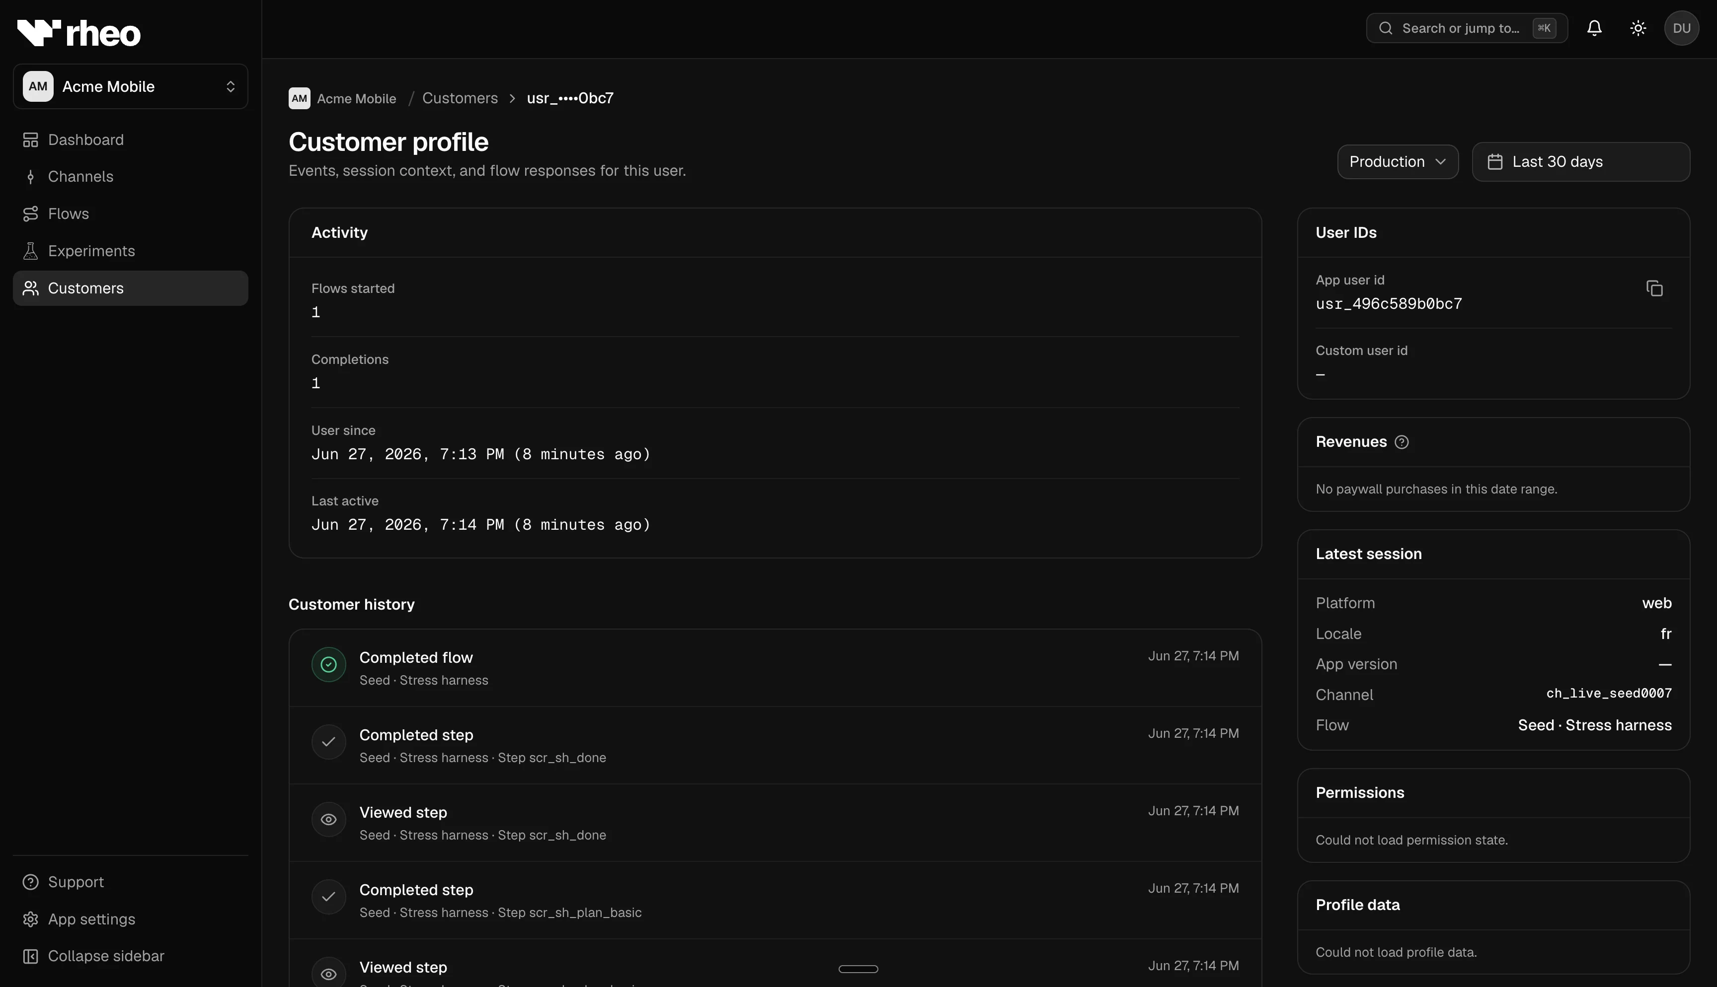Click the Revenues help icon
Screen dimensions: 1717x987
tap(1402, 442)
